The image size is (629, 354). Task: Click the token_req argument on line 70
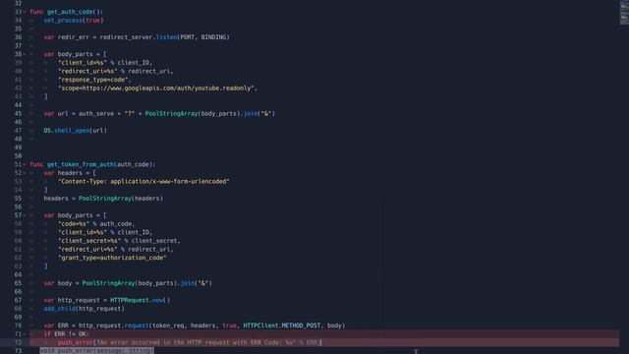click(168, 325)
